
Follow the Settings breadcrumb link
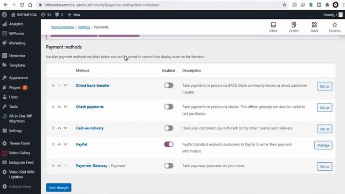(84, 27)
